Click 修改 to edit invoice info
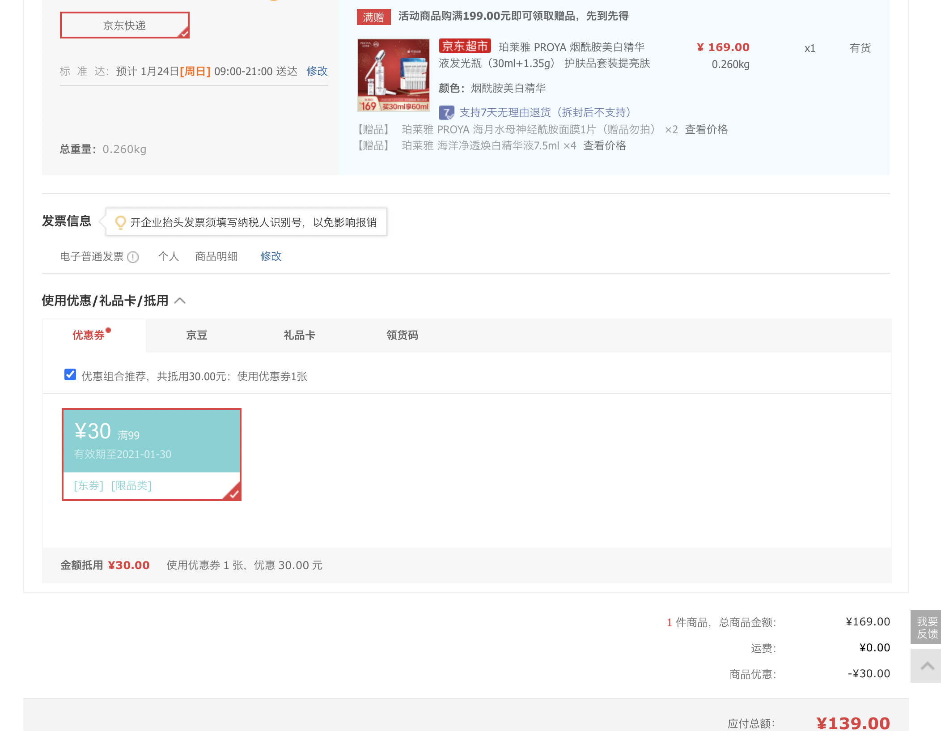Viewport: 941px width, 731px height. pyautogui.click(x=271, y=256)
